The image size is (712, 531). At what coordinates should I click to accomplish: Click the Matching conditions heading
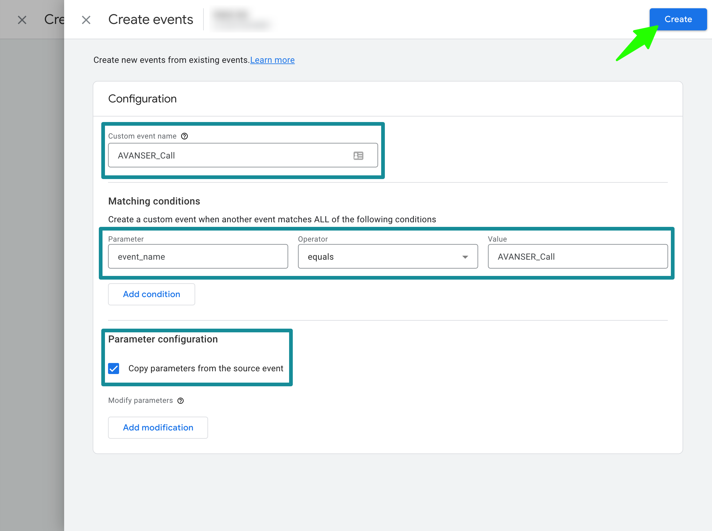[x=154, y=201]
